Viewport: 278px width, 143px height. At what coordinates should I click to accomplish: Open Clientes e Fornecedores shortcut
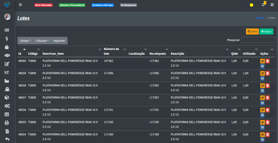[72, 5]
